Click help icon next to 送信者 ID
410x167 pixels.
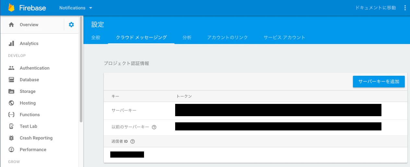[x=132, y=141]
